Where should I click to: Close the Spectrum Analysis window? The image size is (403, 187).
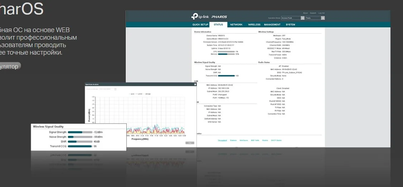(x=195, y=84)
